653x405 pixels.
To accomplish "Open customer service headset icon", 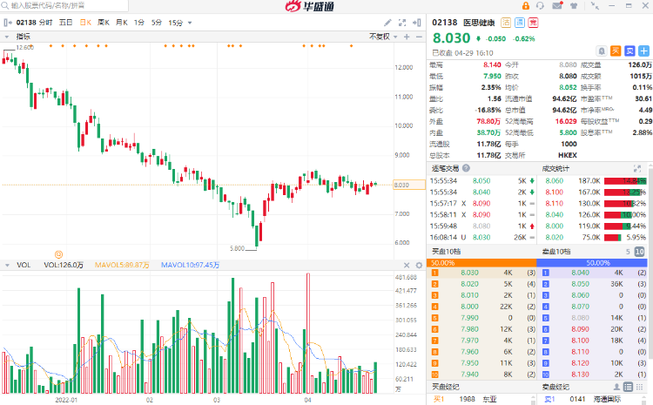I will tap(541, 5).
